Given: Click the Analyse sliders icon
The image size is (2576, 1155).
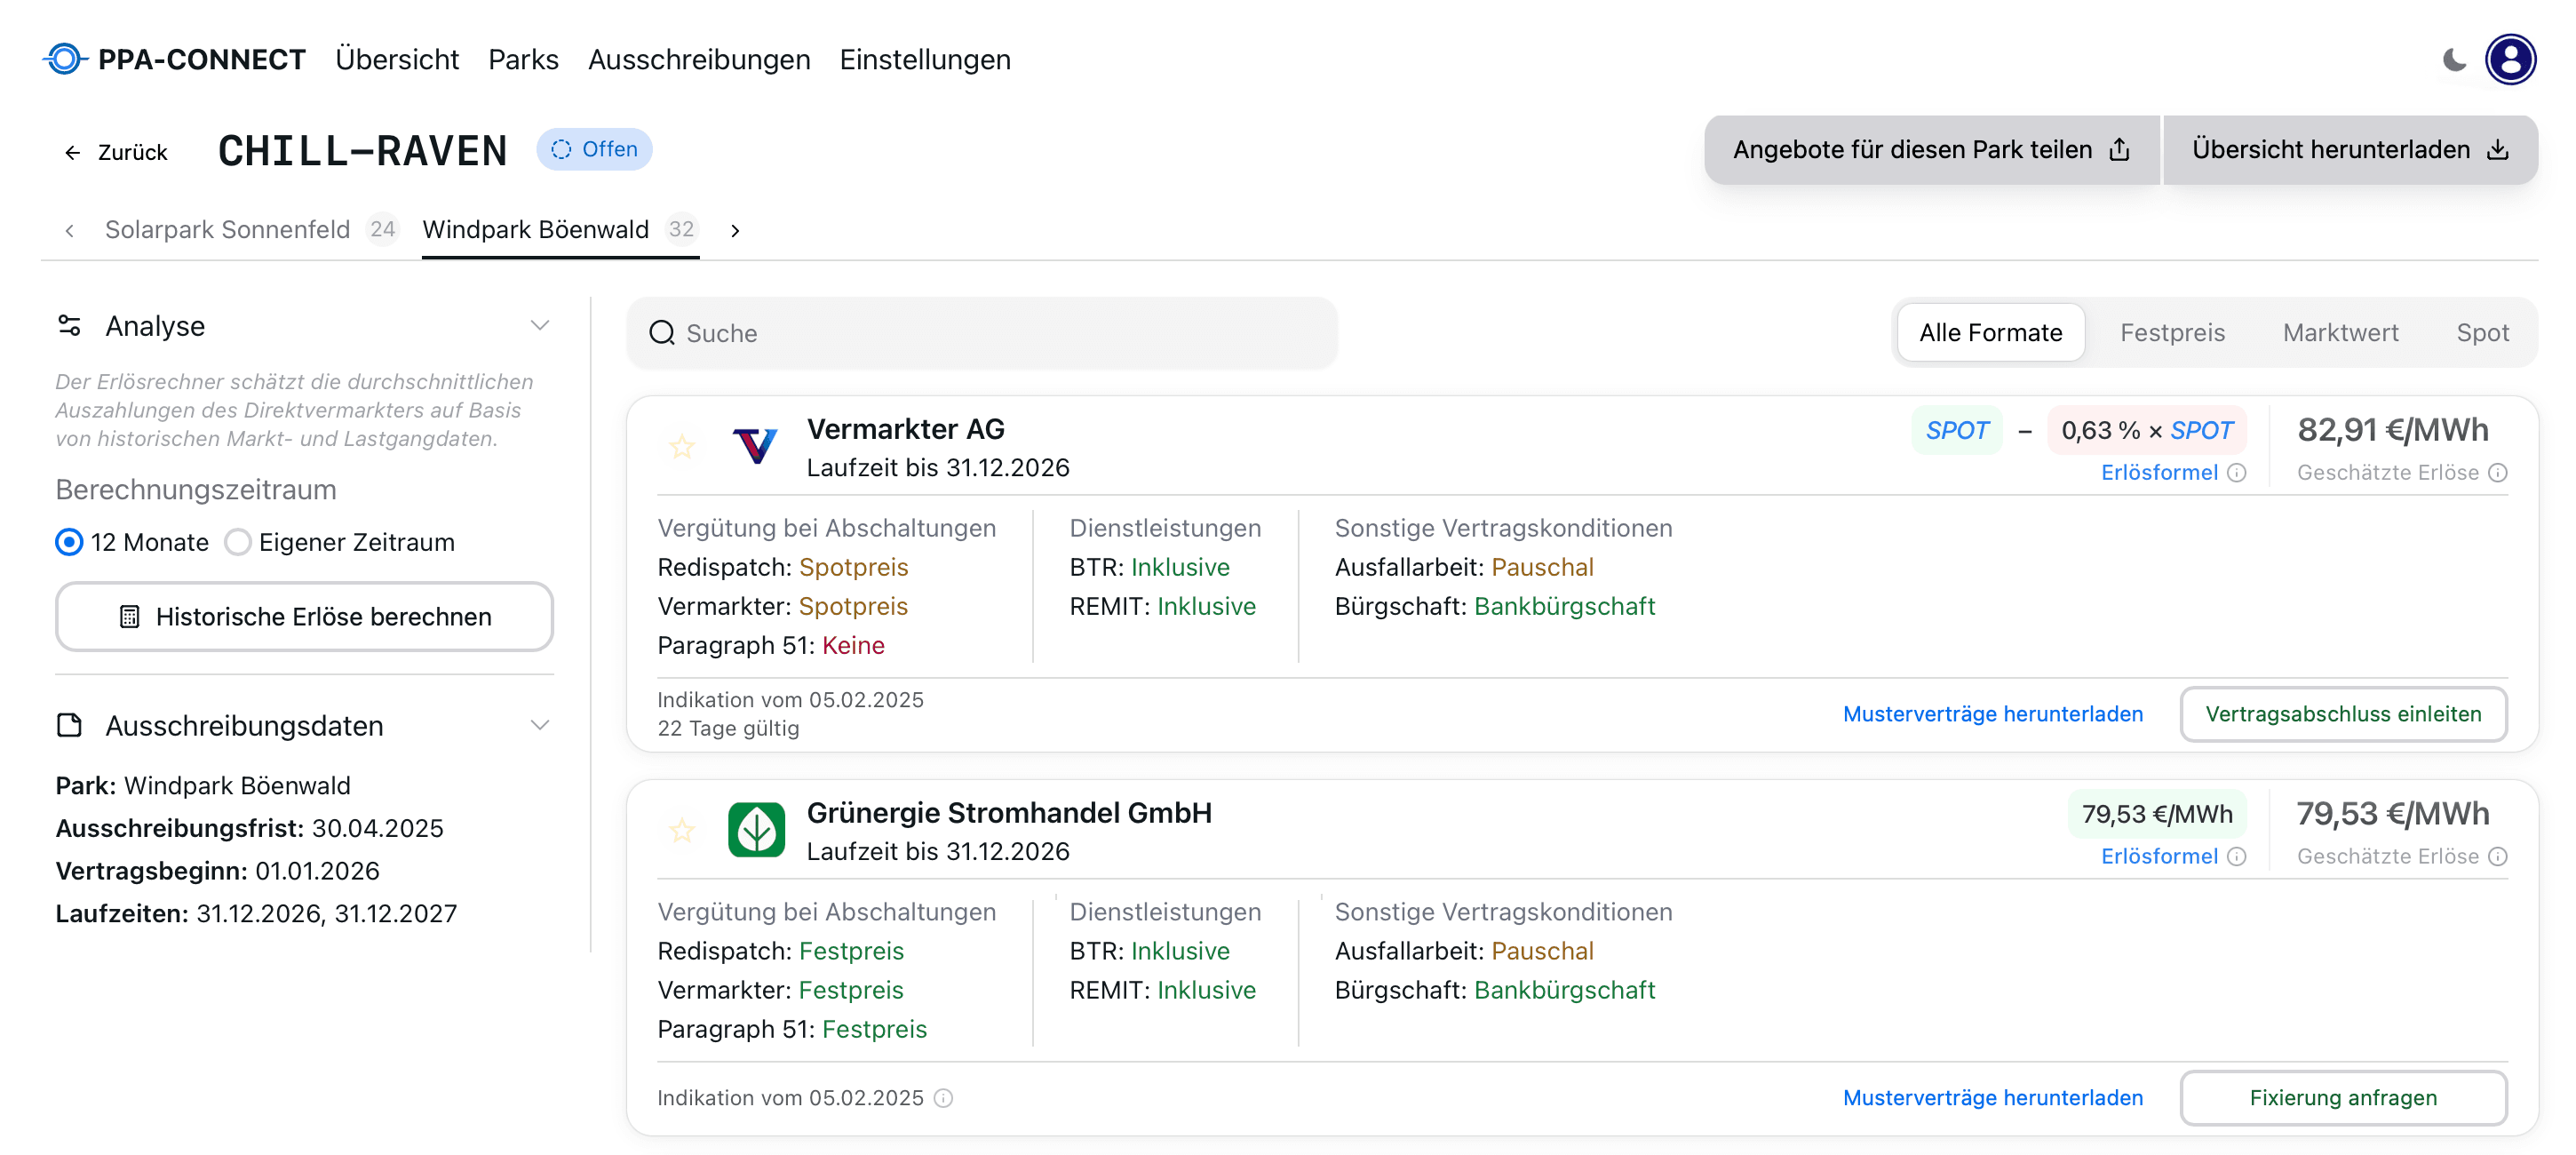Looking at the screenshot, I should click(x=69, y=326).
